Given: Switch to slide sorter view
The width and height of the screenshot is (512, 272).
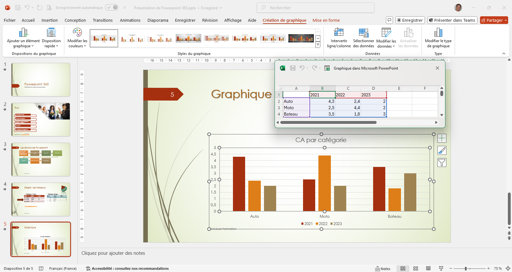Looking at the screenshot, I should (x=416, y=268).
